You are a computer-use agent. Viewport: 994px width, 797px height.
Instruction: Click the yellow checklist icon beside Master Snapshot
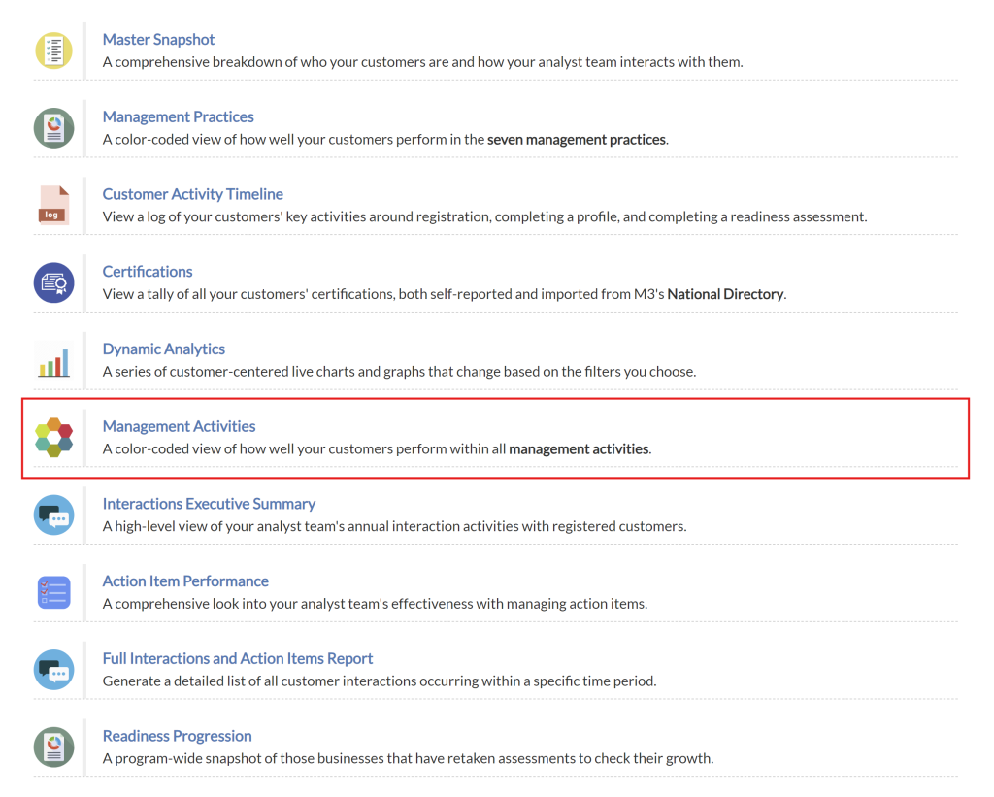tap(53, 50)
